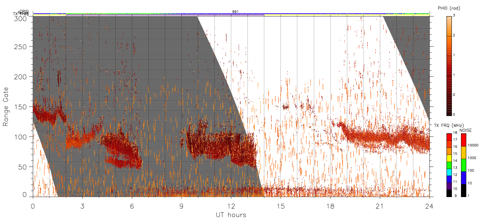Click the yellow 14–15 MHz TX FRQ swatch
The image size is (483, 223).
pyautogui.click(x=449, y=158)
